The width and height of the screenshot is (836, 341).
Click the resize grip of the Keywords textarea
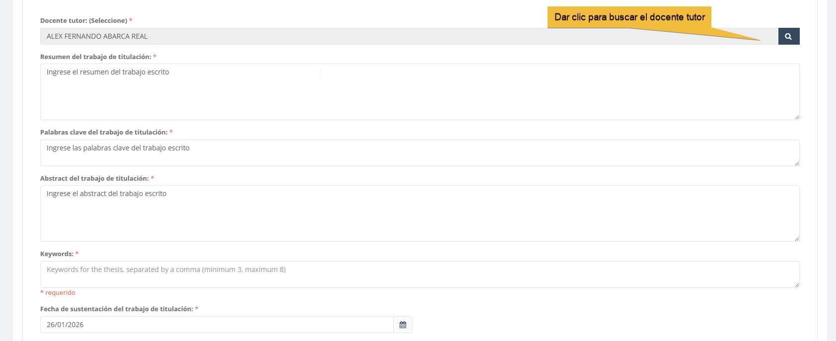pyautogui.click(x=796, y=284)
